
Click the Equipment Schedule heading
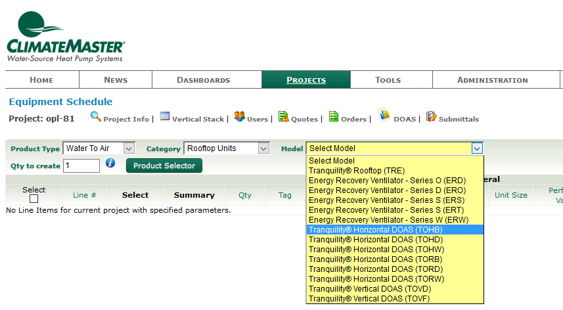point(60,102)
